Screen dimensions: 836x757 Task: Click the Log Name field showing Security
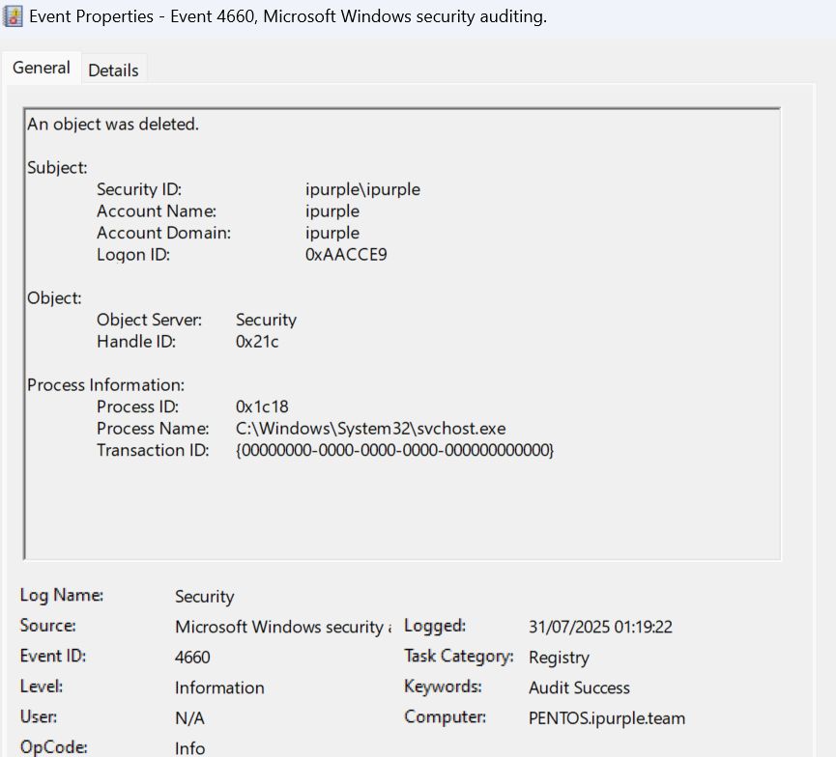point(204,597)
